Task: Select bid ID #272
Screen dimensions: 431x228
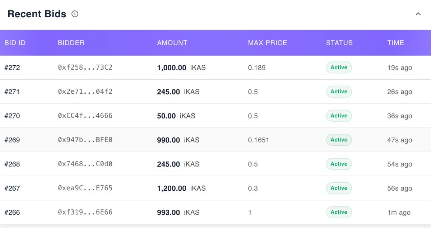Action: click(x=12, y=68)
